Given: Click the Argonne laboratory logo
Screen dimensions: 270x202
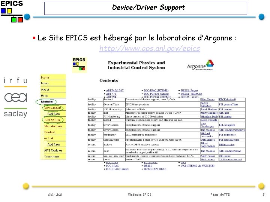Looking at the screenshot, I should tap(200, 65).
